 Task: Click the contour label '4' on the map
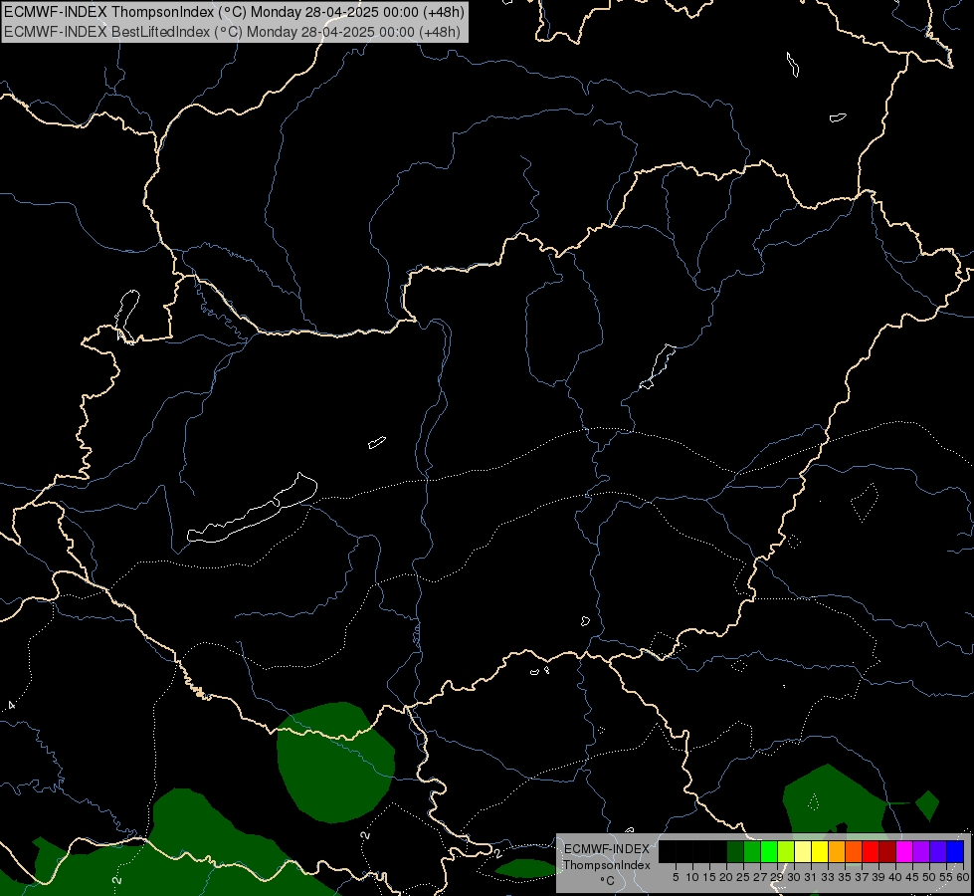[x=11, y=706]
